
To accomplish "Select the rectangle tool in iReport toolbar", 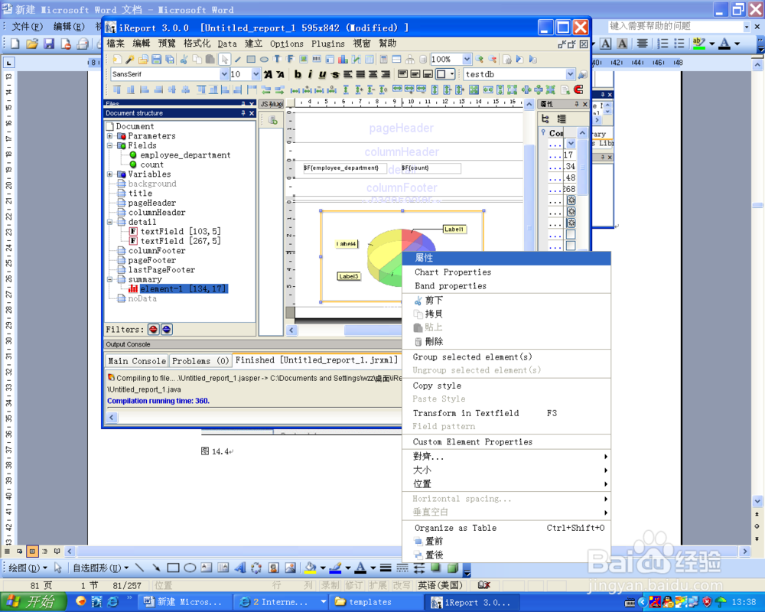I will pos(251,60).
